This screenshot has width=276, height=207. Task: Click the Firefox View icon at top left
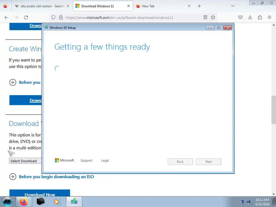[5, 6]
